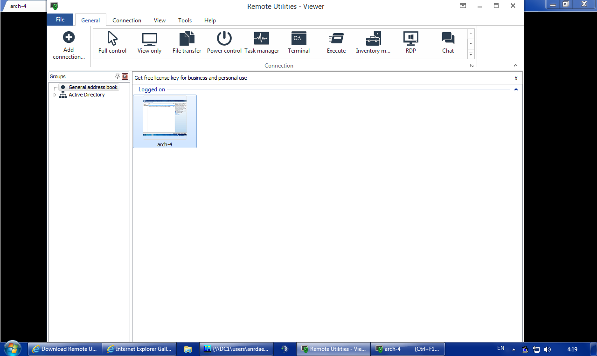597x356 pixels.
Task: Open Windows Explorer from the taskbar
Action: coord(188,349)
